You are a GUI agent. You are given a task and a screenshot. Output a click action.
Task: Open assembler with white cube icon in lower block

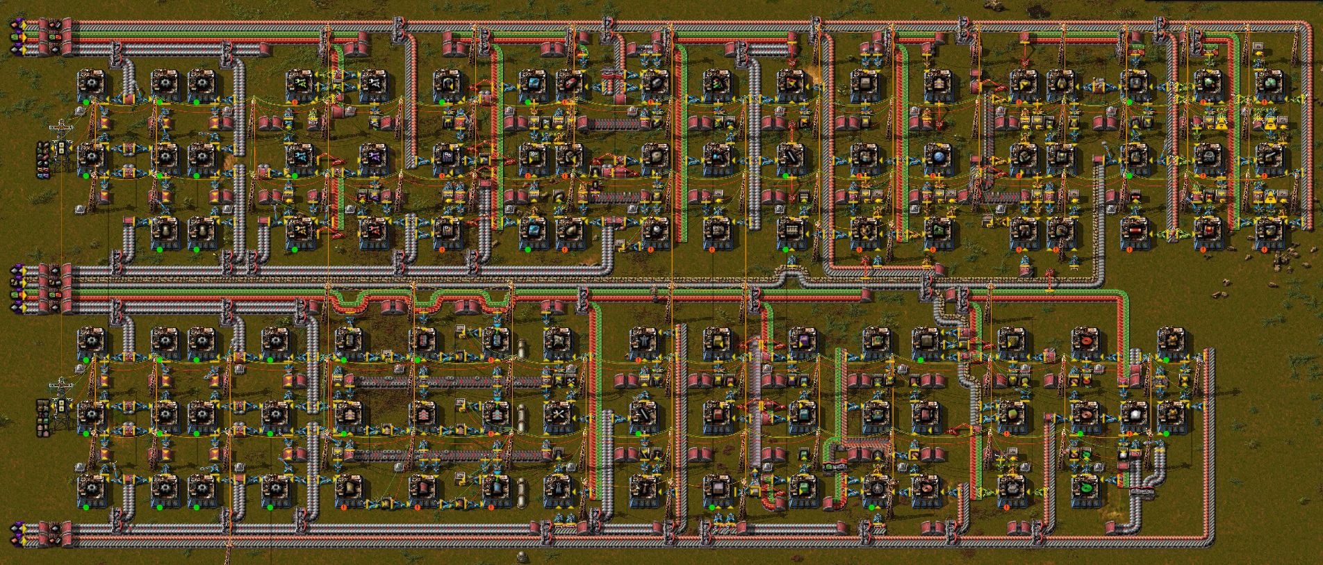[1134, 416]
